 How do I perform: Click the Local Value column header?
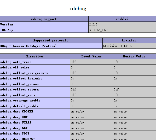click(91, 56)
